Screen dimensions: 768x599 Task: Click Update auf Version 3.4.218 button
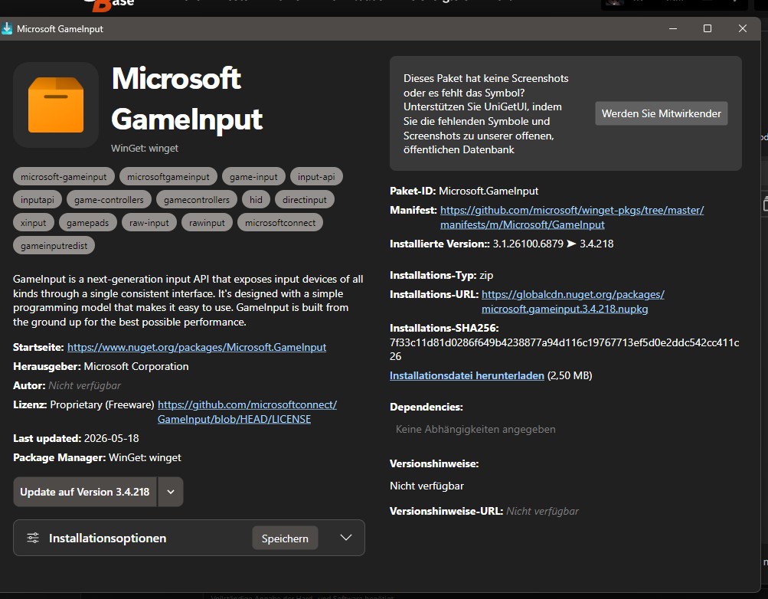coord(85,492)
